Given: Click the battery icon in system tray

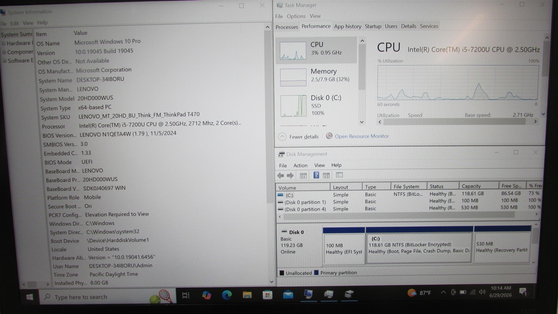Looking at the screenshot, I should click(x=463, y=292).
